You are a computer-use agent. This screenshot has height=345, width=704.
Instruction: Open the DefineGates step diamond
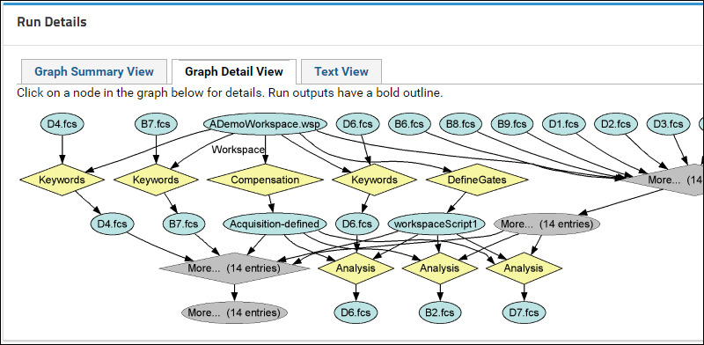477,180
